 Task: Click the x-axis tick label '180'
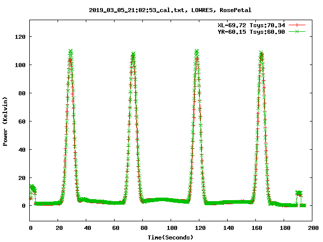[285, 228]
